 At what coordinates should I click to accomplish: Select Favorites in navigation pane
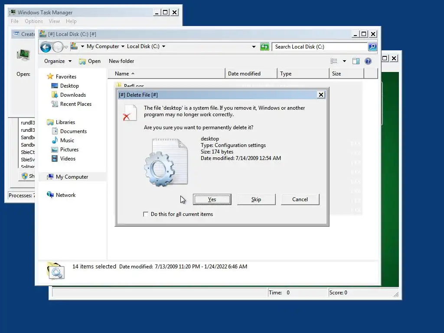[x=66, y=76]
